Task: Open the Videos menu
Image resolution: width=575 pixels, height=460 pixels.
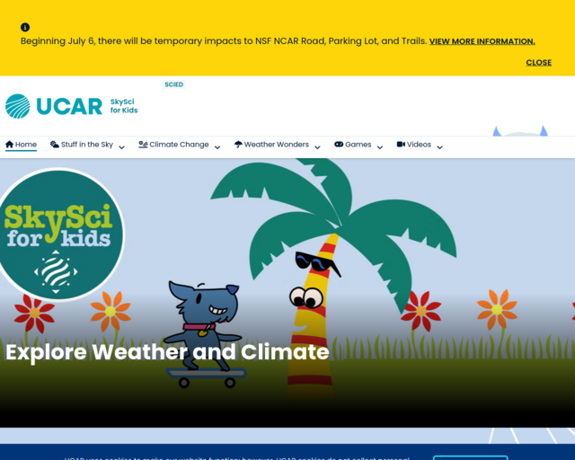Action: (414, 145)
